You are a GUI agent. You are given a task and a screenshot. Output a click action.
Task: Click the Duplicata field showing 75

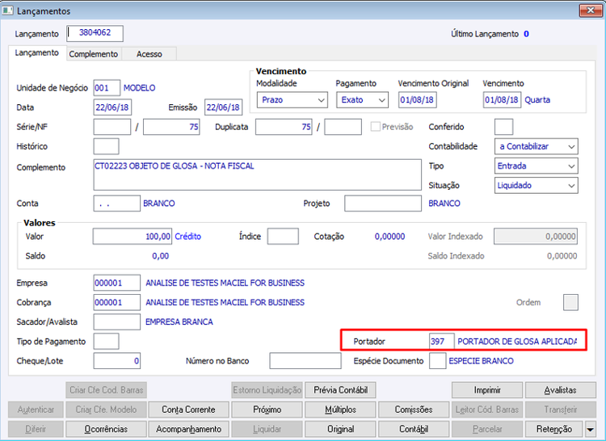pyautogui.click(x=284, y=127)
